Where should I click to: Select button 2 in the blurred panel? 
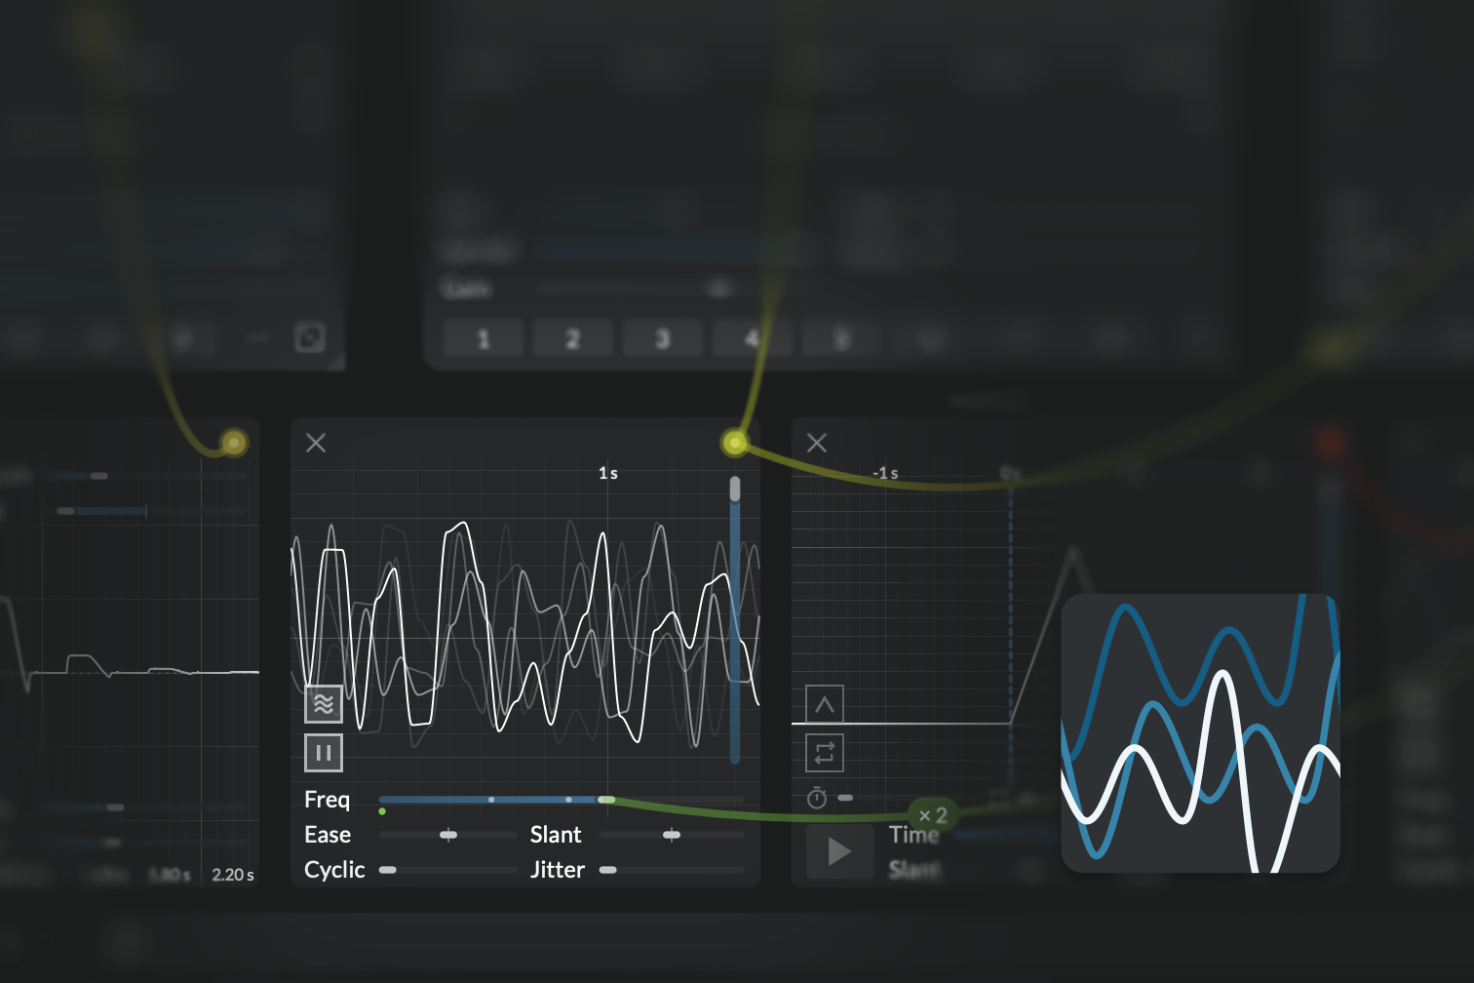click(x=572, y=339)
